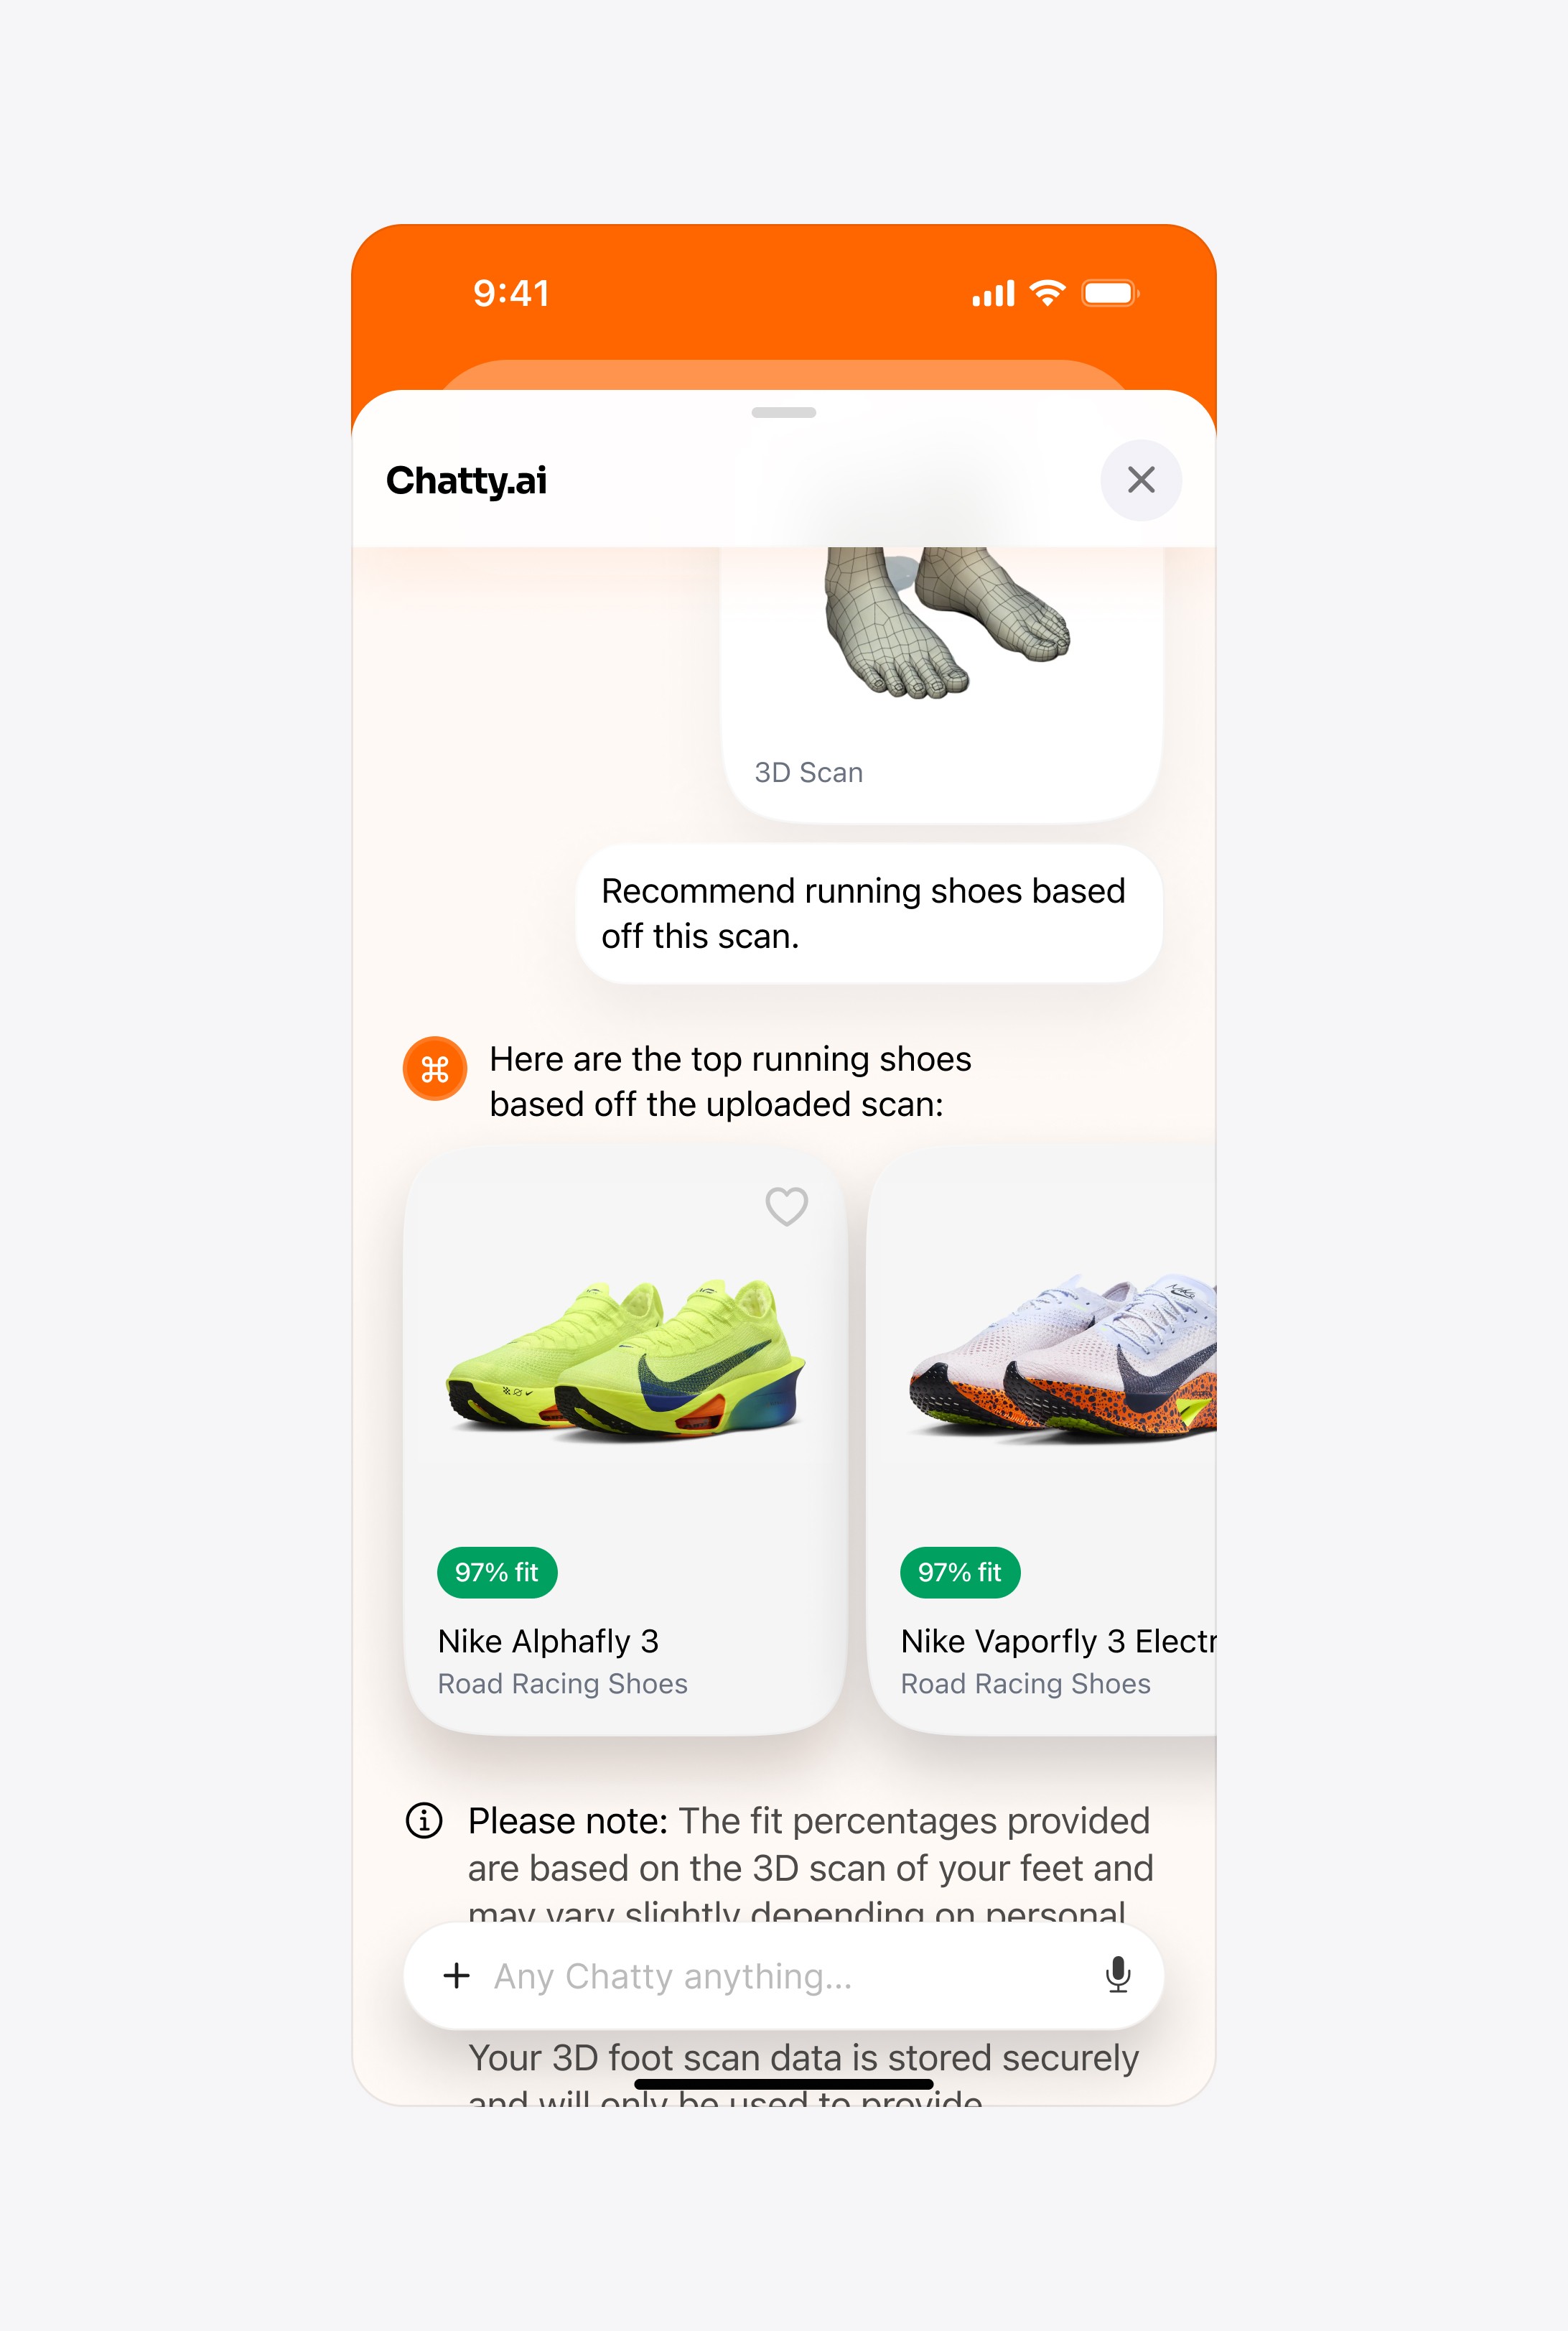Tap the 97% fit badge on Alphafly
This screenshot has height=2331, width=1568.
point(497,1572)
